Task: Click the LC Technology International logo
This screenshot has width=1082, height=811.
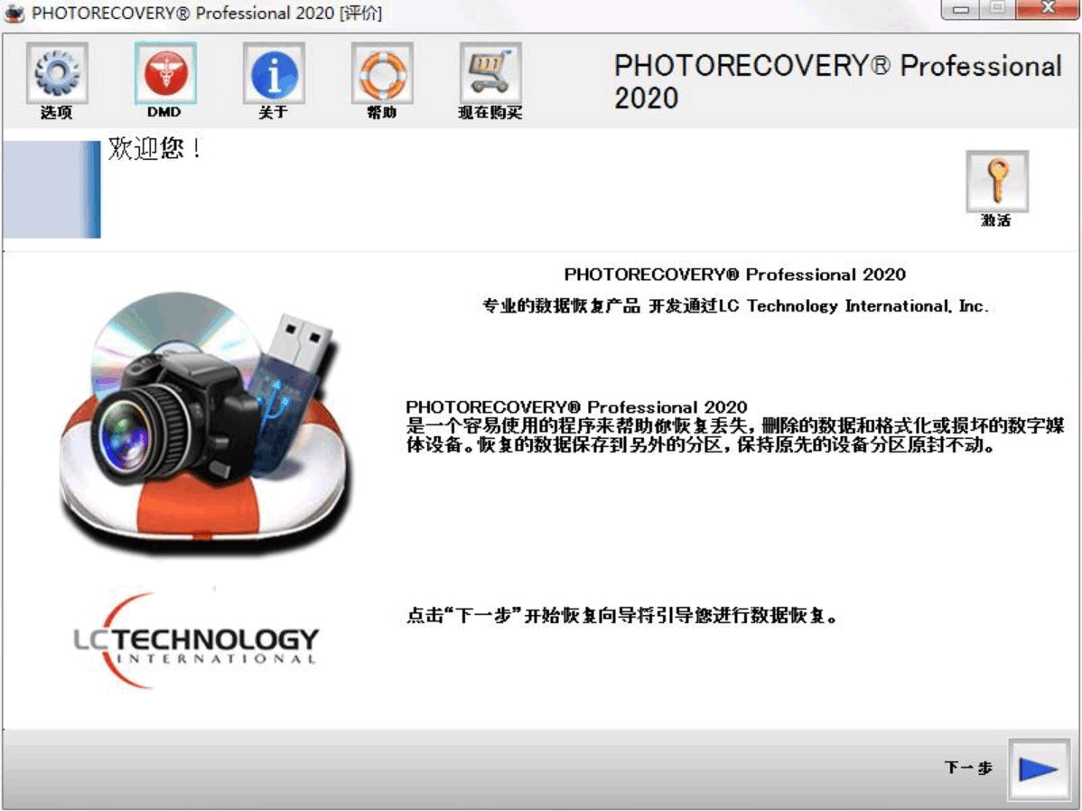Action: 196,641
